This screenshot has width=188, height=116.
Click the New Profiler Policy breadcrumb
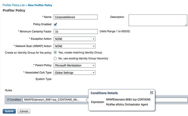(x=40, y=5)
